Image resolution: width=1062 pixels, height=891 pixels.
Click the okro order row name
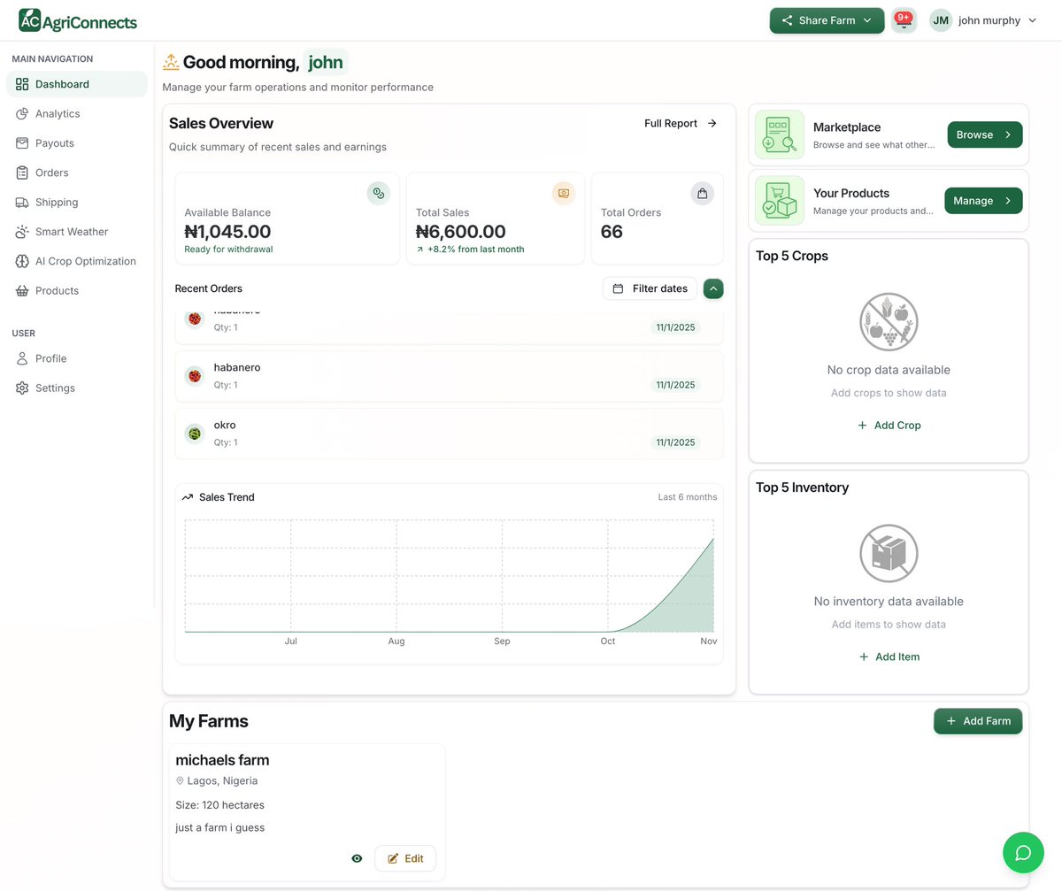point(225,425)
